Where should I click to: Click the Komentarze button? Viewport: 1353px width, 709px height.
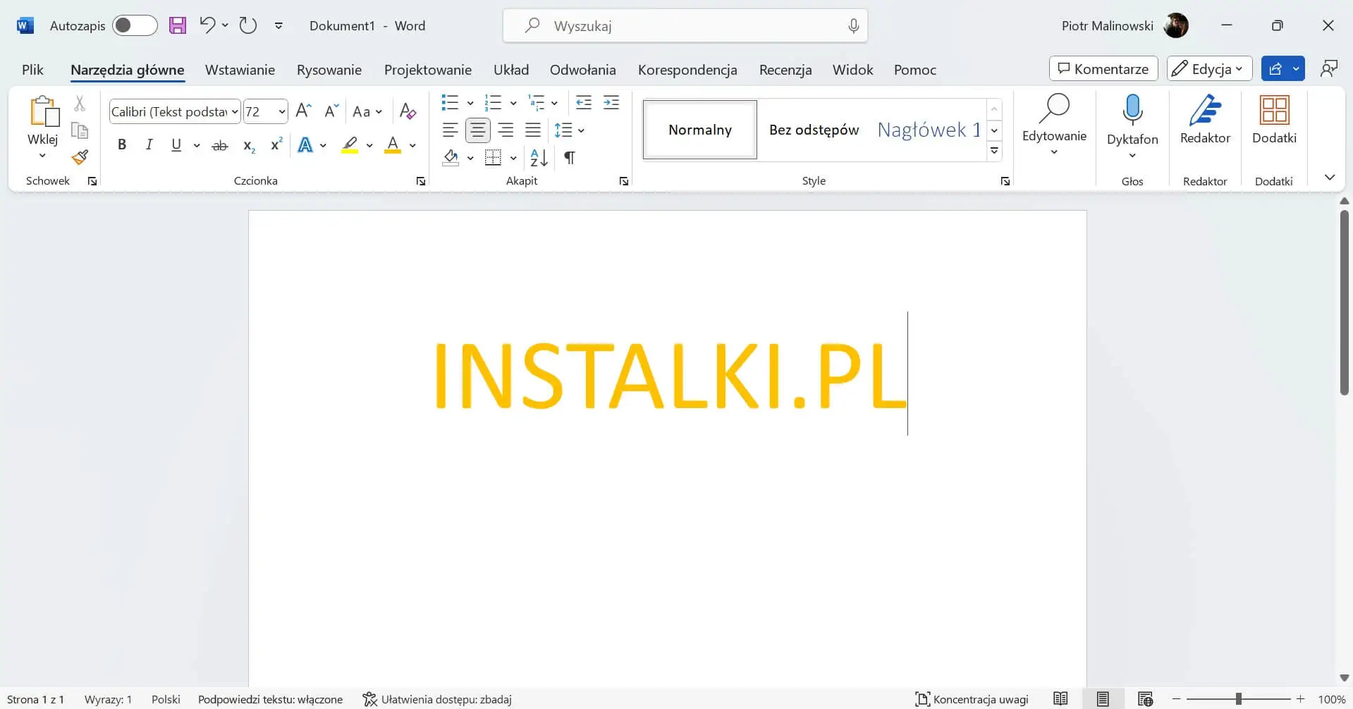[1103, 69]
